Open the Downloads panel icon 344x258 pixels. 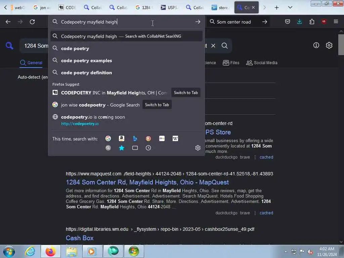[299, 21]
